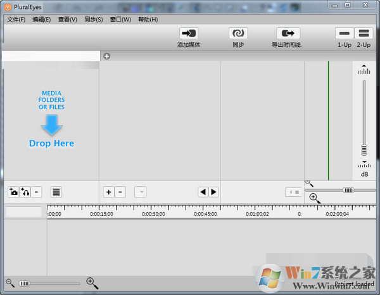Open the Edit menu (编辑(E))
Viewport: 380px width, 295px height.
click(x=41, y=20)
